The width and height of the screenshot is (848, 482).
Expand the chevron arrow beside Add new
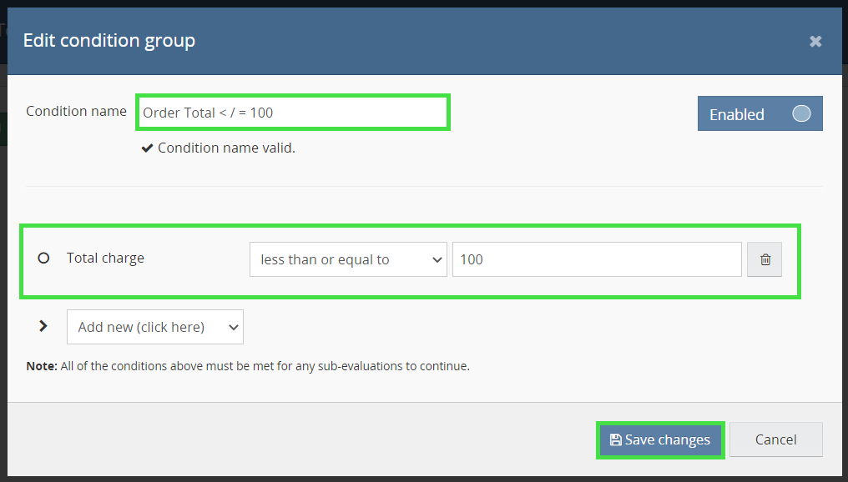43,326
